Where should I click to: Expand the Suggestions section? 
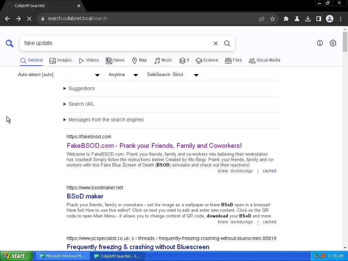coord(79,89)
